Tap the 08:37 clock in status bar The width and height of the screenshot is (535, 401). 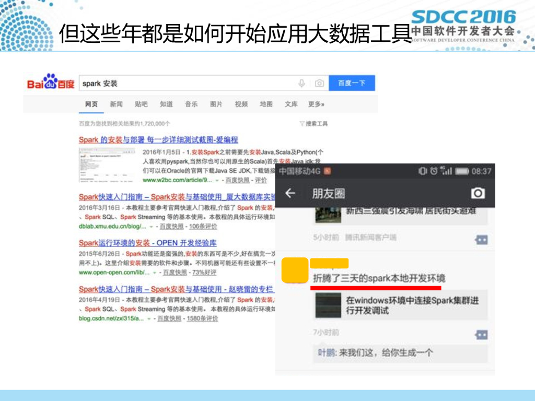(481, 171)
